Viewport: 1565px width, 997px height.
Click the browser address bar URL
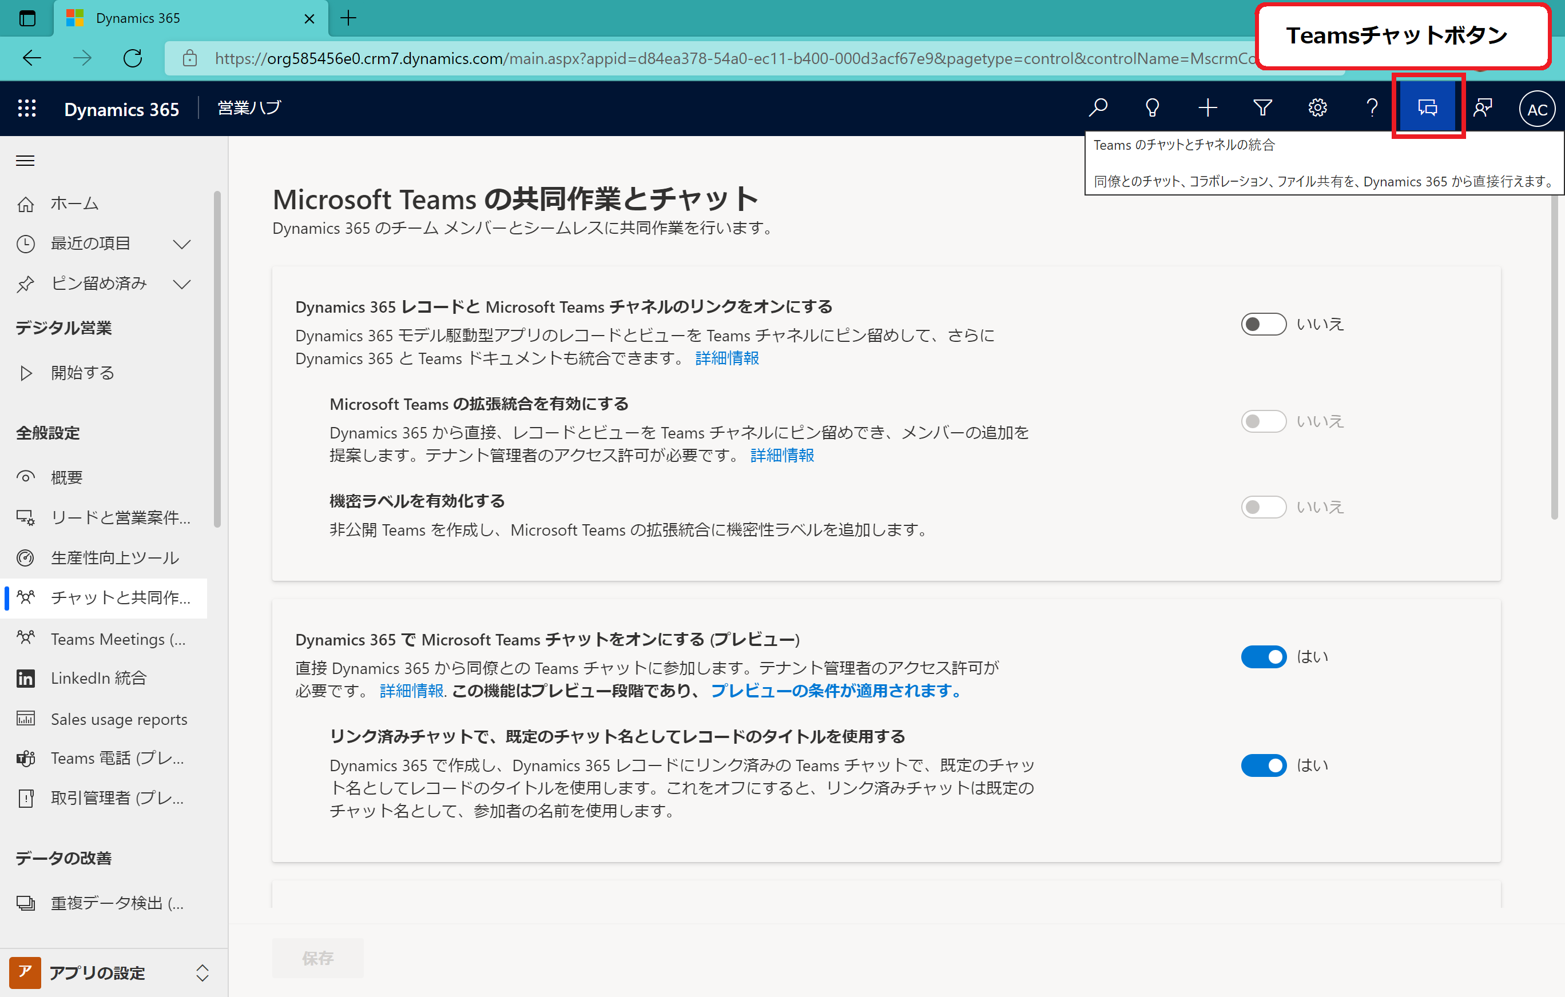[734, 58]
